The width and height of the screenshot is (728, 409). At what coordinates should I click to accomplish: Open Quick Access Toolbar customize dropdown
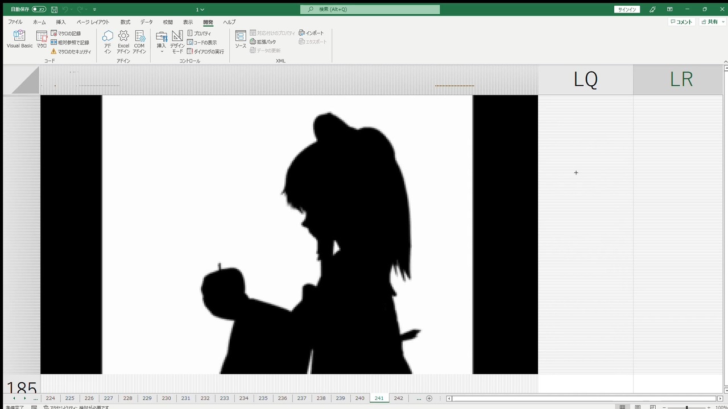pos(94,9)
